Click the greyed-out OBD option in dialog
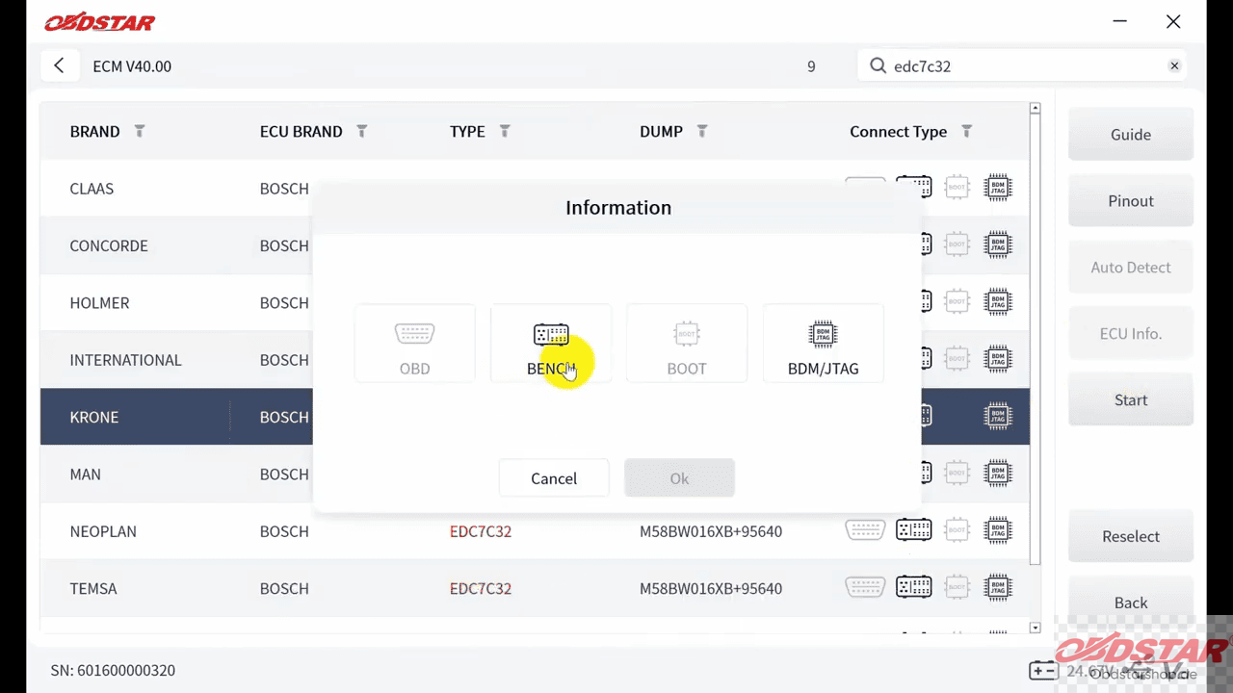Screen dimensions: 1233x693 pos(414,344)
